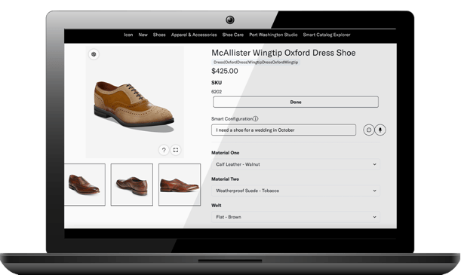461x275 pixels.
Task: Select the side-profile shoe thumbnail
Action: click(180, 185)
